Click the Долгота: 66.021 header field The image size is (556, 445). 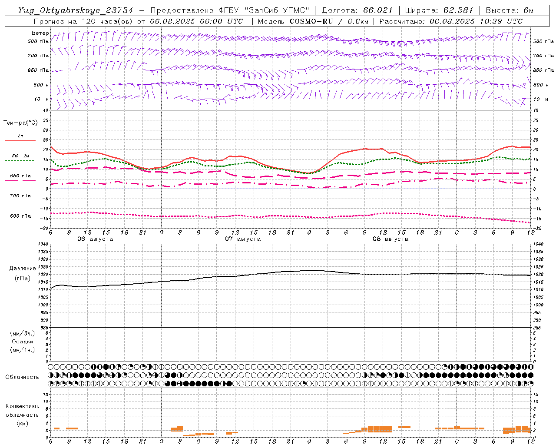pyautogui.click(x=357, y=10)
